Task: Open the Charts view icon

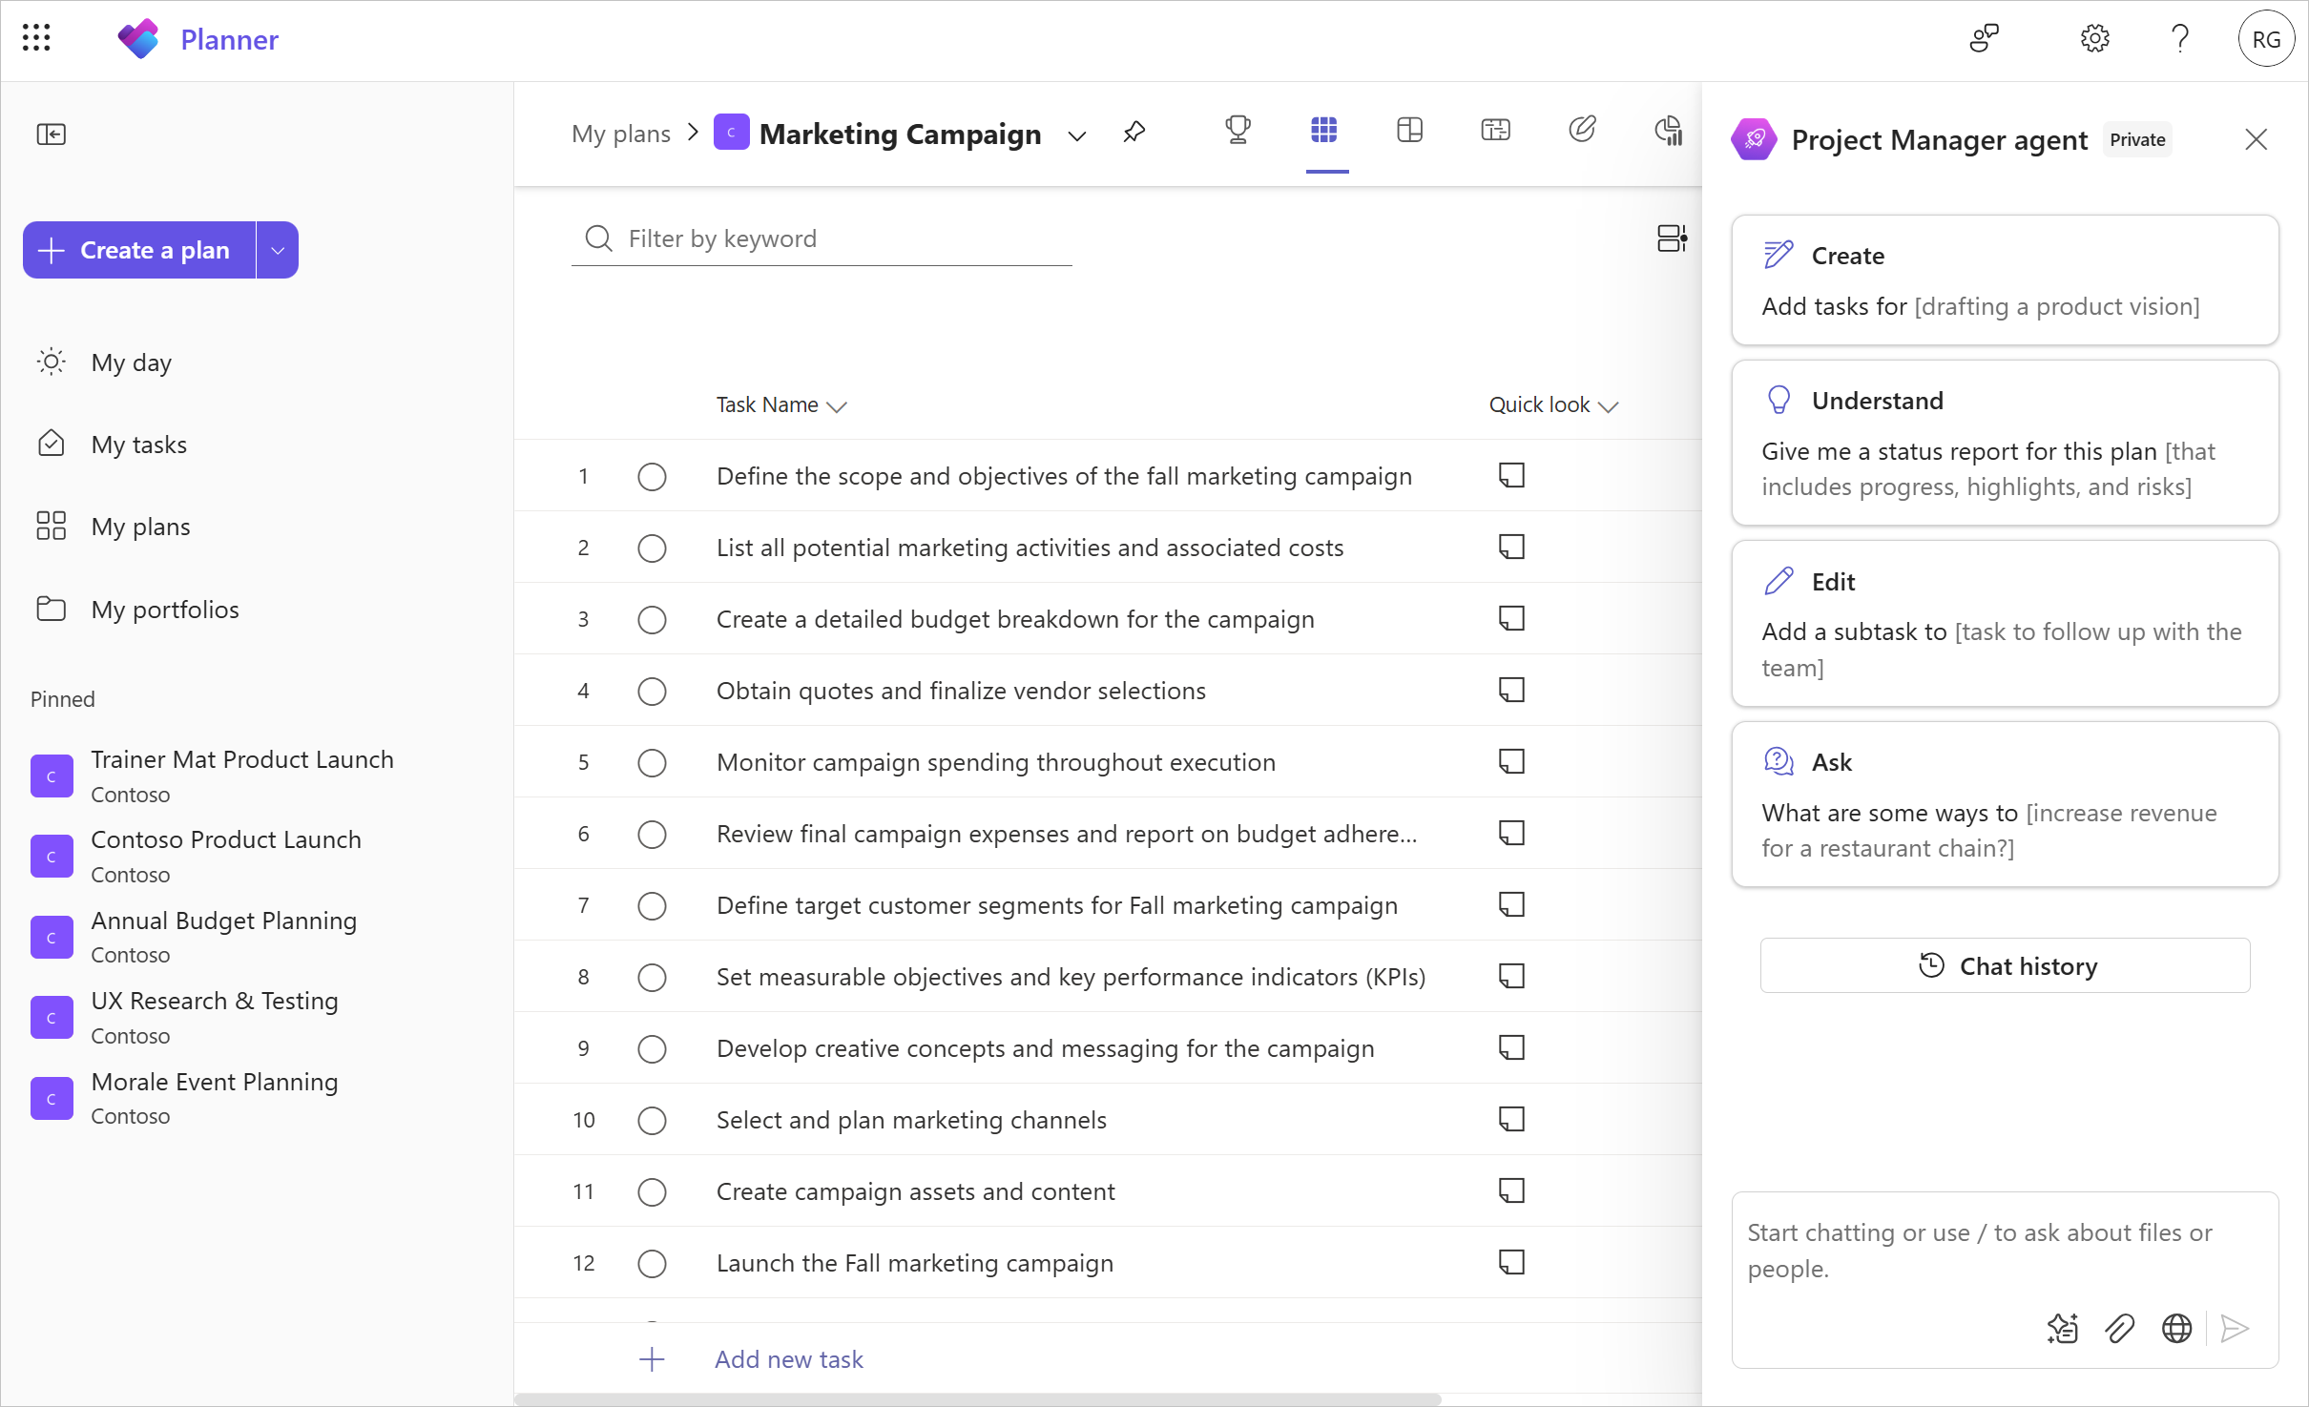Action: (1668, 130)
